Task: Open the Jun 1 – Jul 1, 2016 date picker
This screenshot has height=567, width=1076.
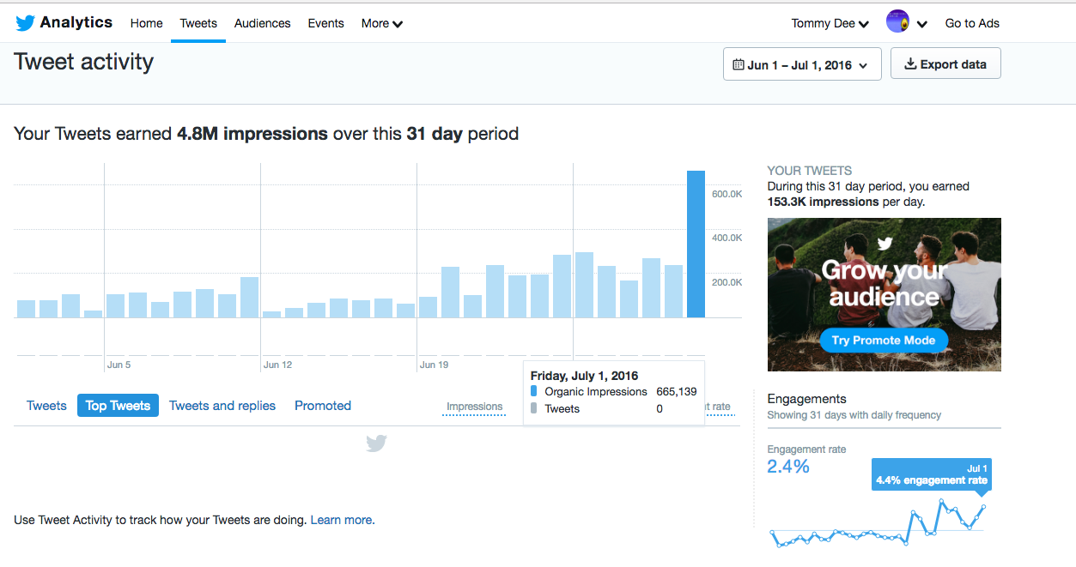Action: click(x=802, y=64)
